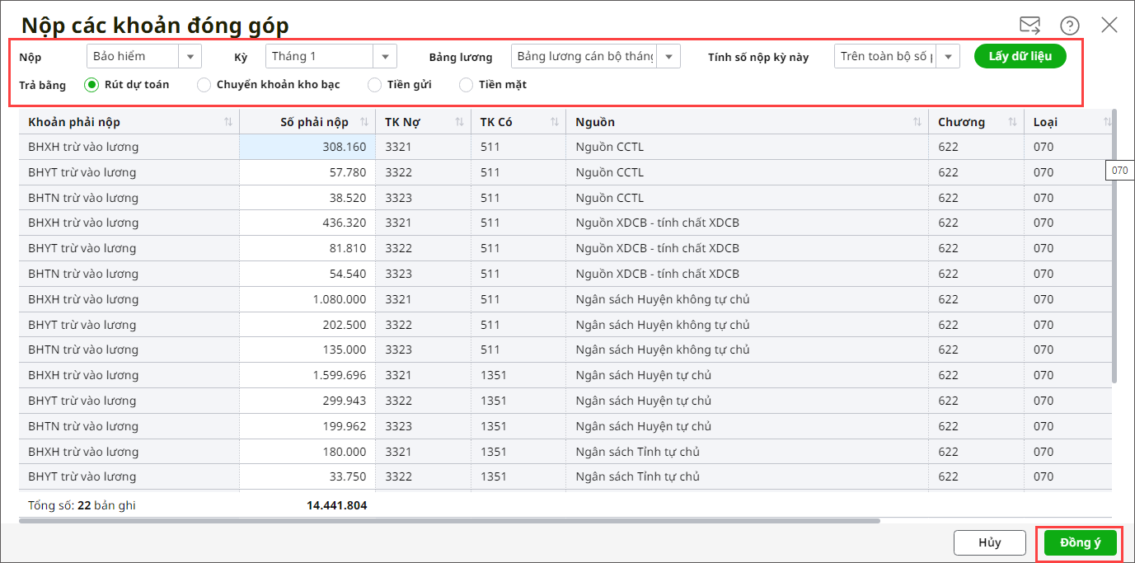Screen dimensions: 1135x563
Task: Open the Kỳ dropdown showing Tháng 1
Action: [385, 56]
